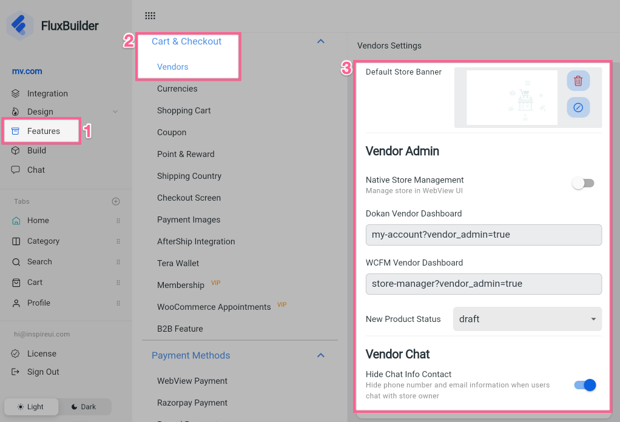This screenshot has width=620, height=422.
Task: Enable Native Store Management toggle
Action: (584, 183)
